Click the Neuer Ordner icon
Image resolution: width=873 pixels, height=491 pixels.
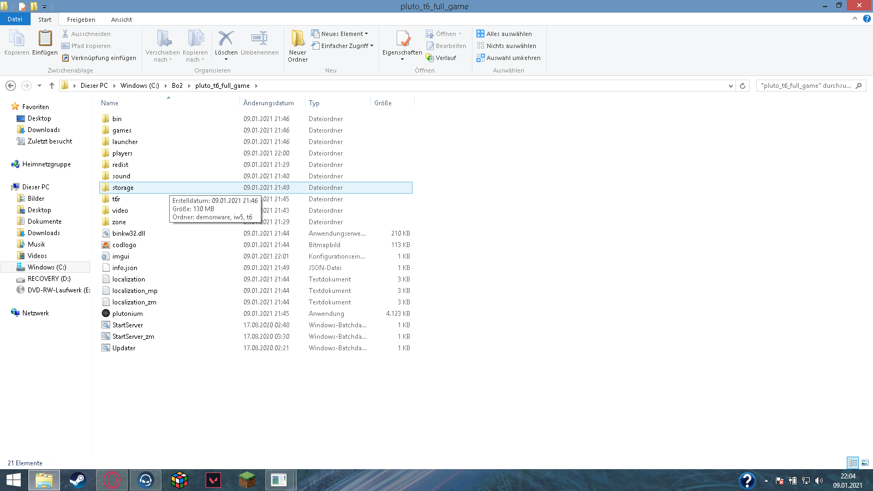[297, 39]
